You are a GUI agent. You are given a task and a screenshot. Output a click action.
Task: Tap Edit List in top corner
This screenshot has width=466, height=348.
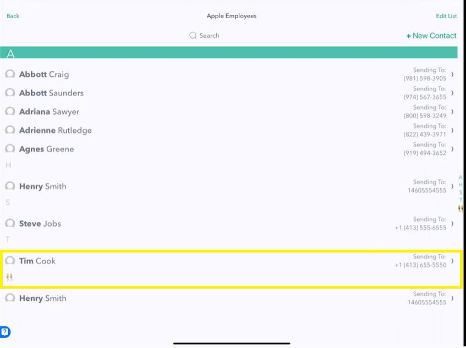(446, 16)
